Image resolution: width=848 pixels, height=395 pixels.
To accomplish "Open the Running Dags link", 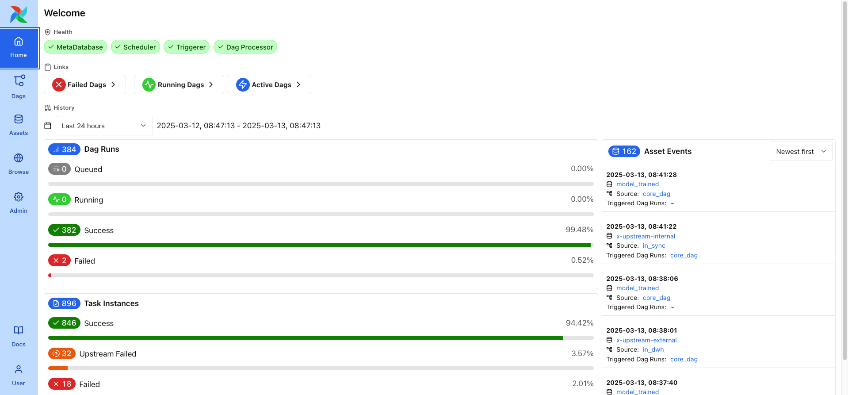I will click(x=179, y=84).
